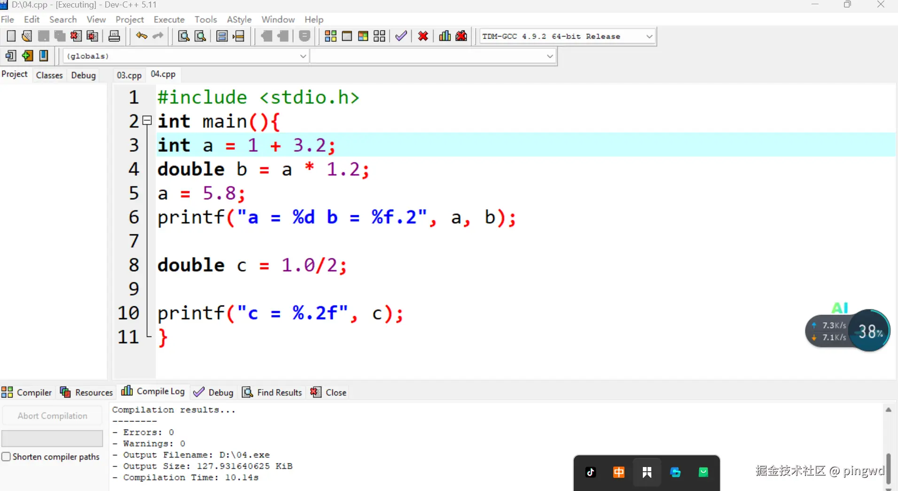Click the Goto Line toolbar icon

tap(239, 36)
